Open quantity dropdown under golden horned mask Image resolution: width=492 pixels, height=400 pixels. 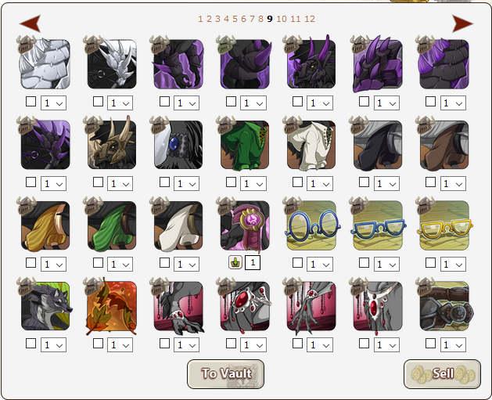click(120, 184)
